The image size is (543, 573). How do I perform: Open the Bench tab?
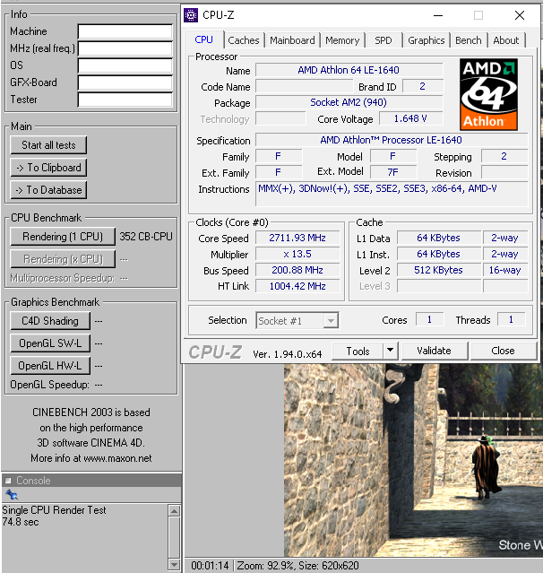(469, 40)
